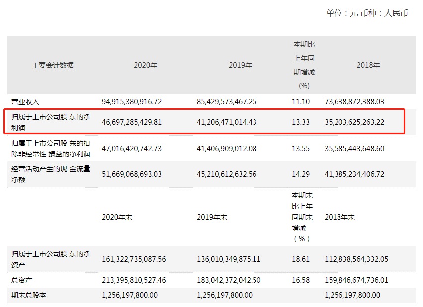Select the 47,016,420,742.73 non-recurring adjusted profit
This screenshot has height=307, width=423.
click(132, 148)
